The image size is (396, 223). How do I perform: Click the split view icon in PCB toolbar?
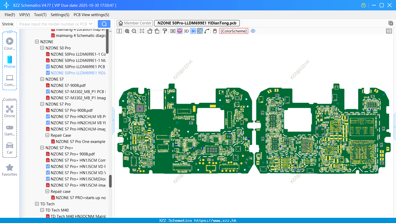tap(119, 31)
